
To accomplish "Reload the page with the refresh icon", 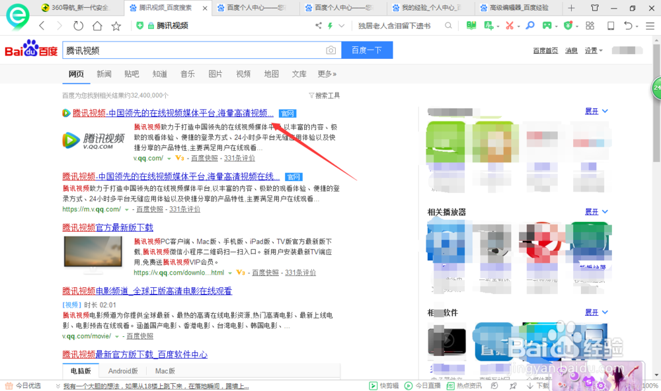I will (x=78, y=26).
